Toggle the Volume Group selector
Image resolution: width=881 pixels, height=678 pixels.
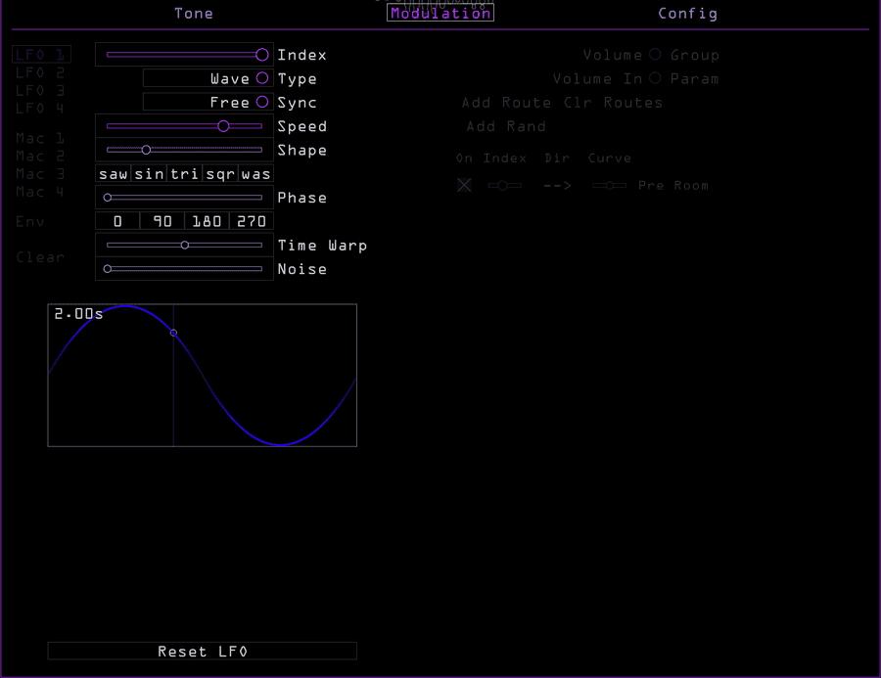655,55
